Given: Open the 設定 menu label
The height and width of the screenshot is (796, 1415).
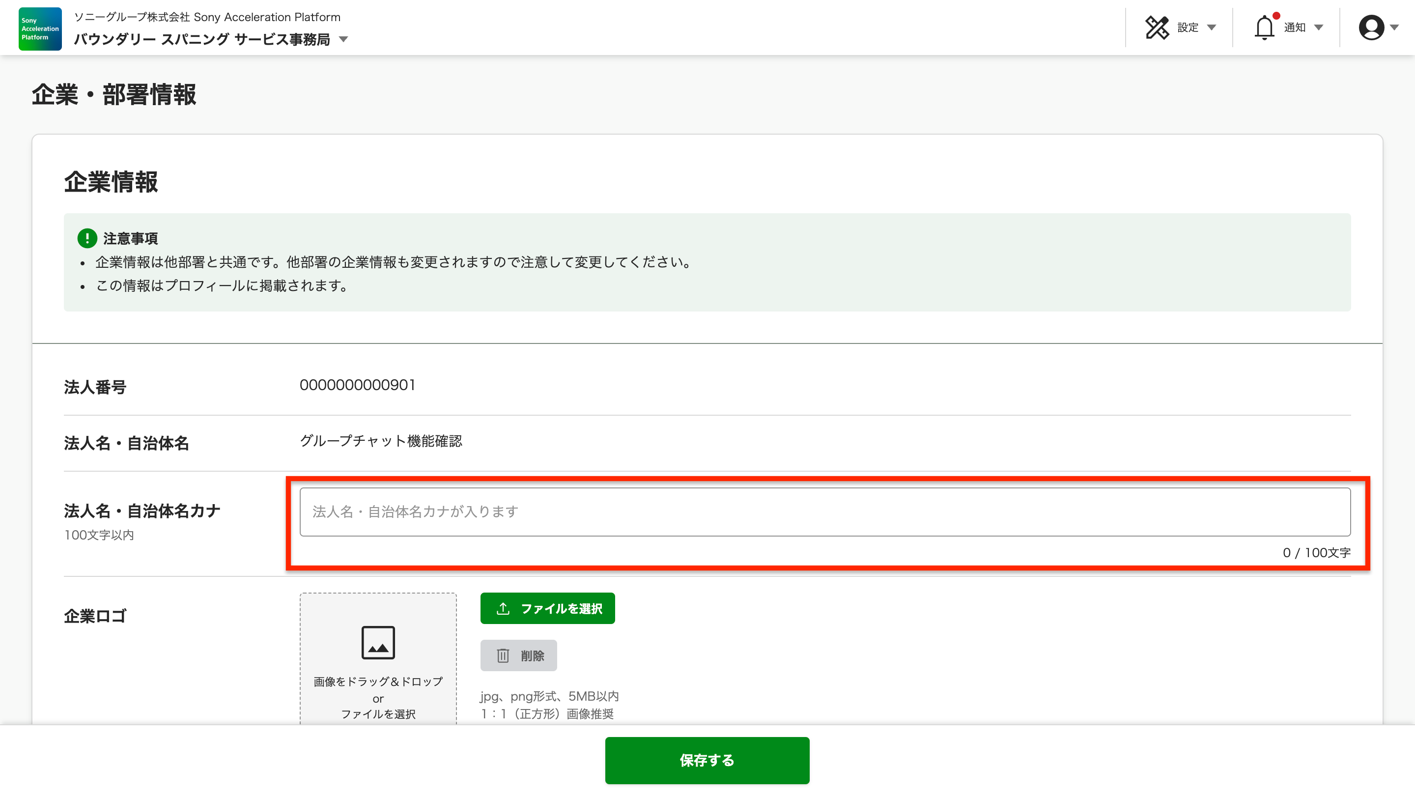Looking at the screenshot, I should coord(1187,28).
